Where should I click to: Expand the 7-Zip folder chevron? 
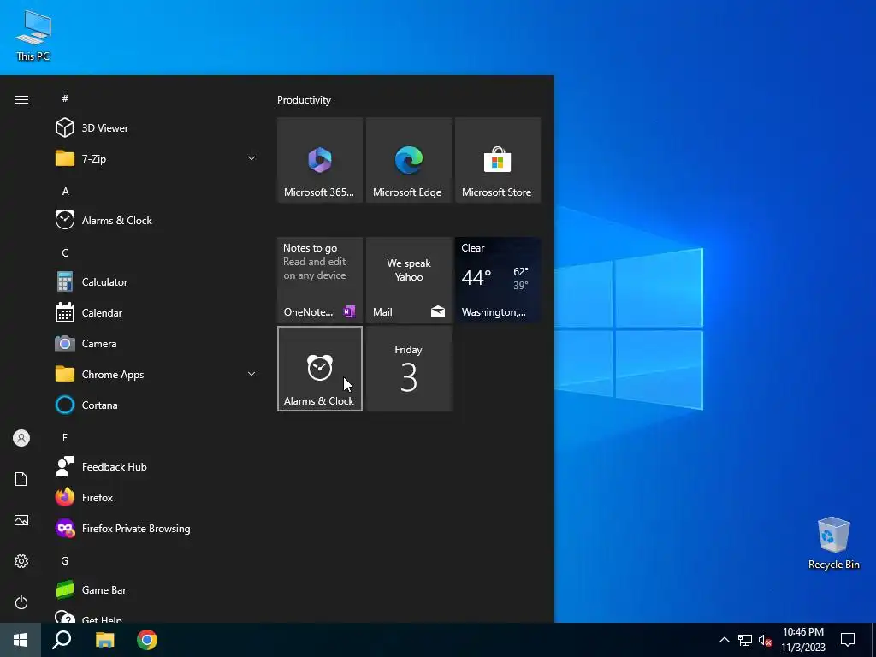coord(252,158)
